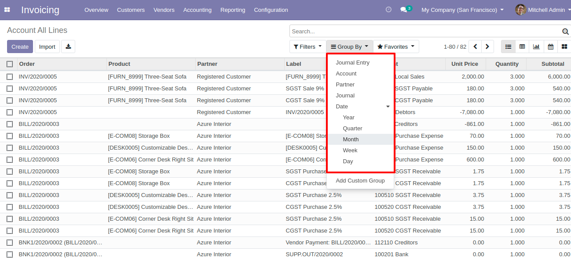Click the Mitchell Admin avatar picture

pos(521,10)
